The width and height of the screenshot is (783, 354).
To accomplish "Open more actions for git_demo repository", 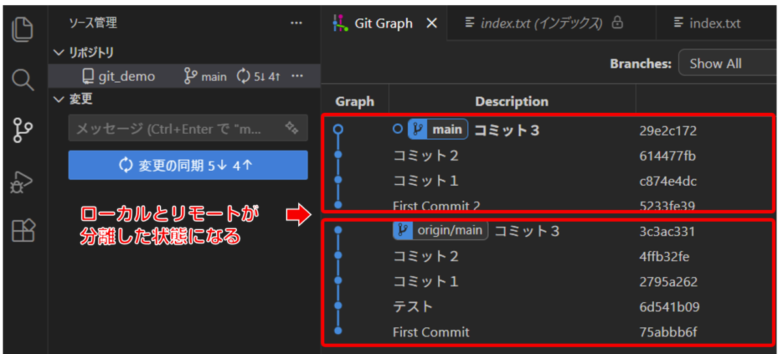I will tap(298, 76).
